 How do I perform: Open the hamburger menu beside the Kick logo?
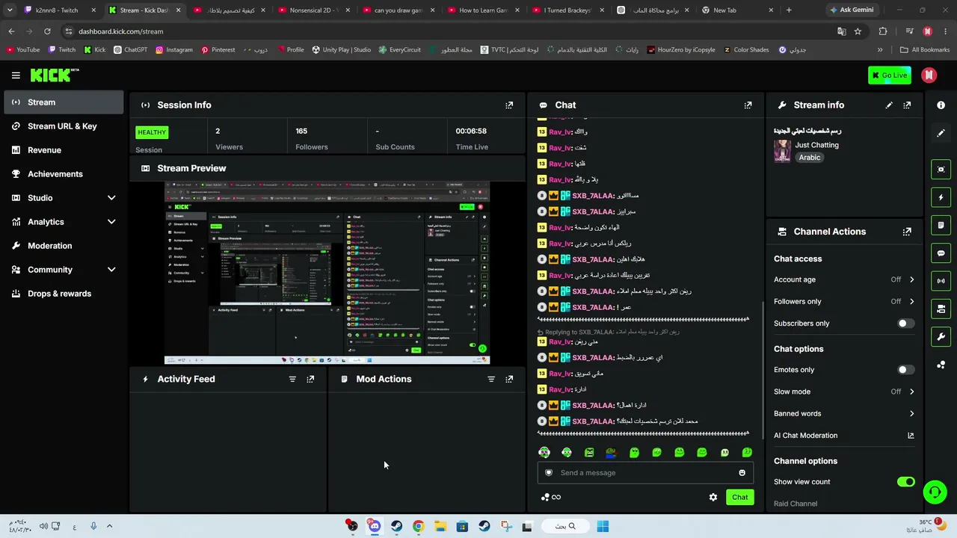16,75
